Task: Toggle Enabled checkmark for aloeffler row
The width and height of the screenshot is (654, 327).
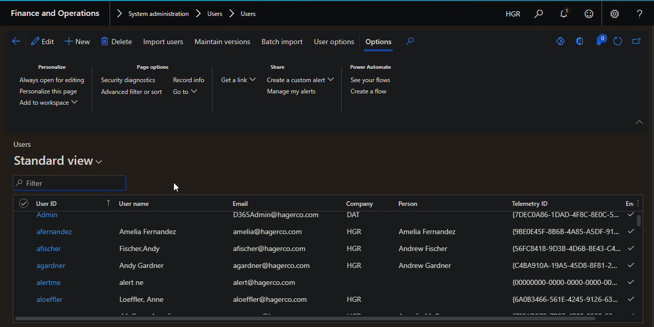Action: [631, 299]
